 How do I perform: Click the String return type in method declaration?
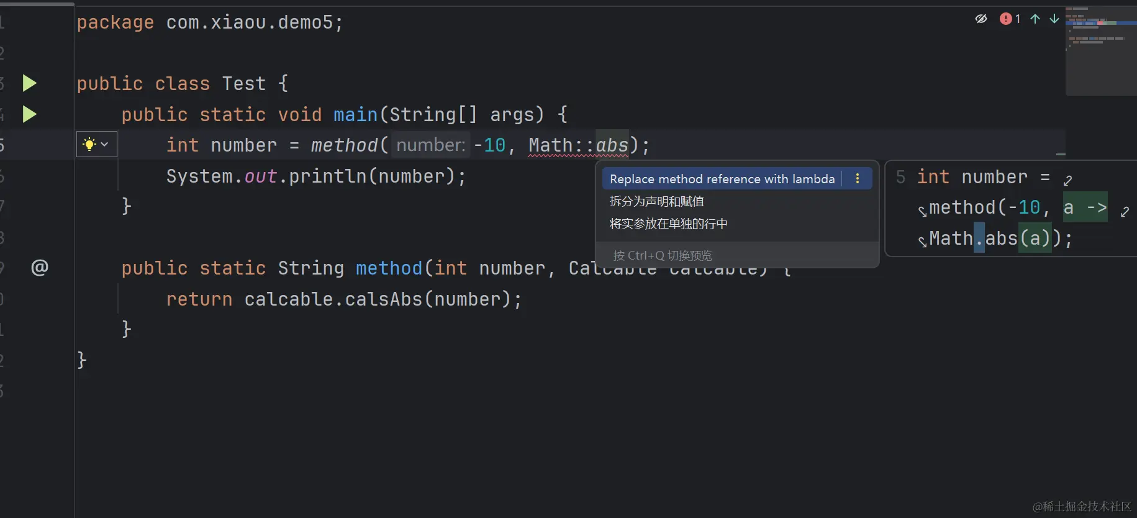pyautogui.click(x=311, y=268)
